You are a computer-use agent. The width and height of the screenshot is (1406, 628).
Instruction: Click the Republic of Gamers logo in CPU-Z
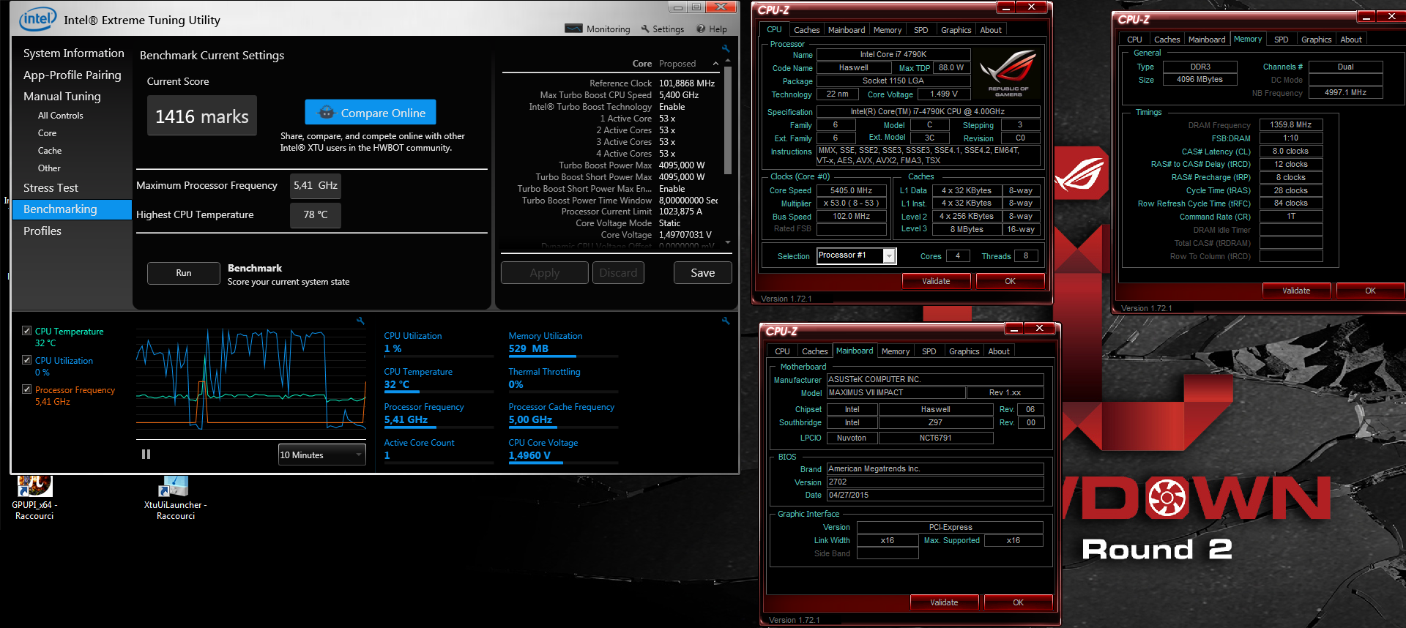click(1008, 72)
